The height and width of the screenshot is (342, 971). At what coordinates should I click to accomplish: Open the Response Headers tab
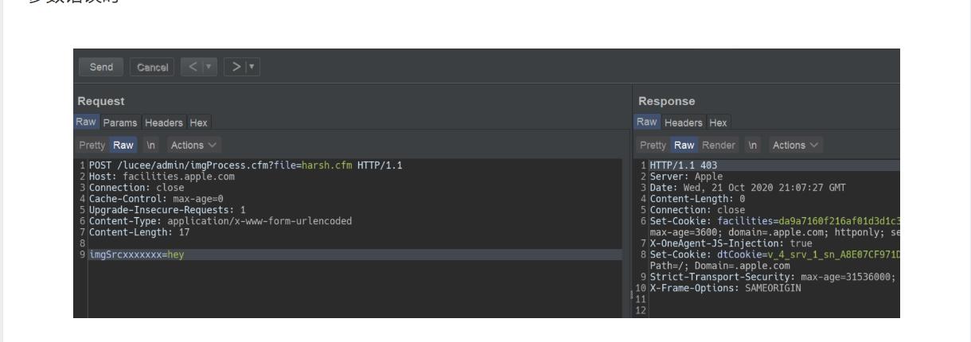(681, 122)
